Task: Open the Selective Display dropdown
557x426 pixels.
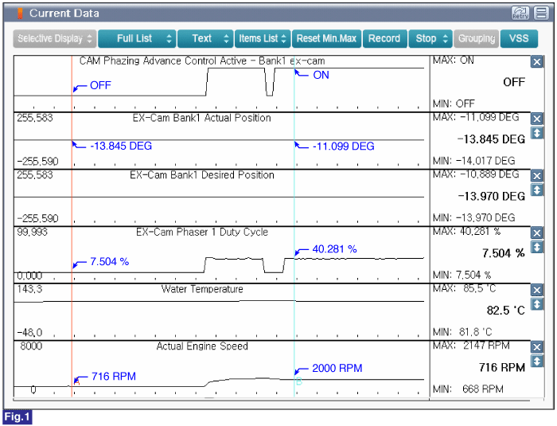Action: coord(55,38)
